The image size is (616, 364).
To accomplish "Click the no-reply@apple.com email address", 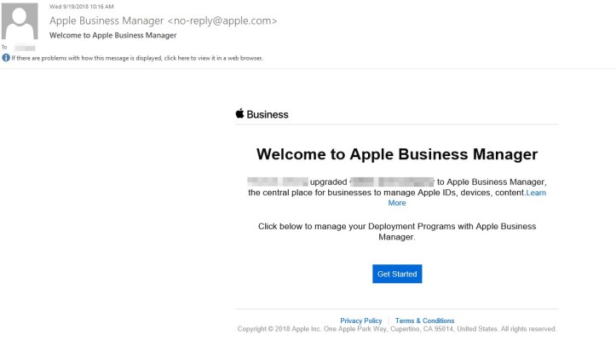I will [x=222, y=20].
